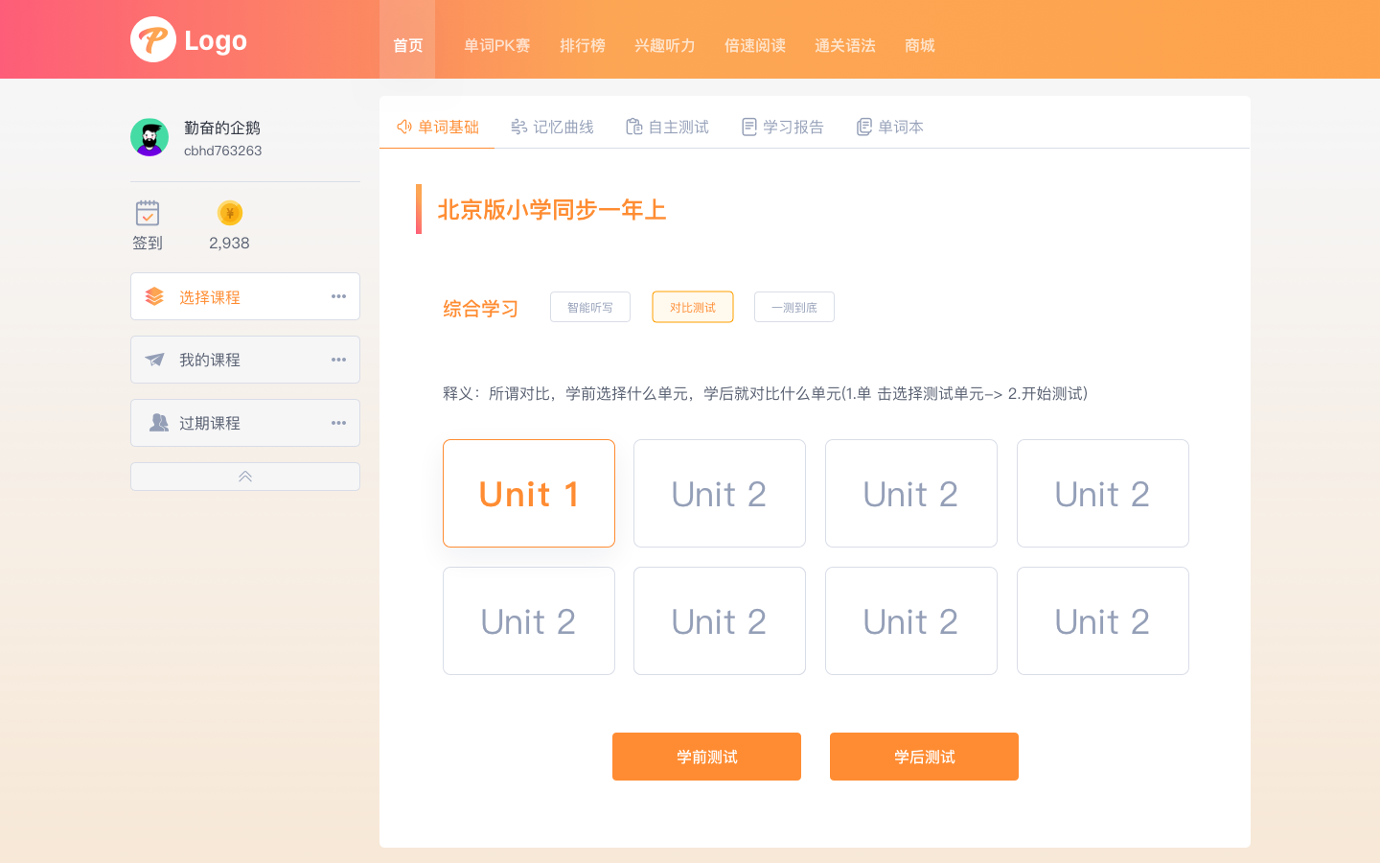Open 通关语法 in the top navigation
This screenshot has width=1380, height=863.
point(845,45)
